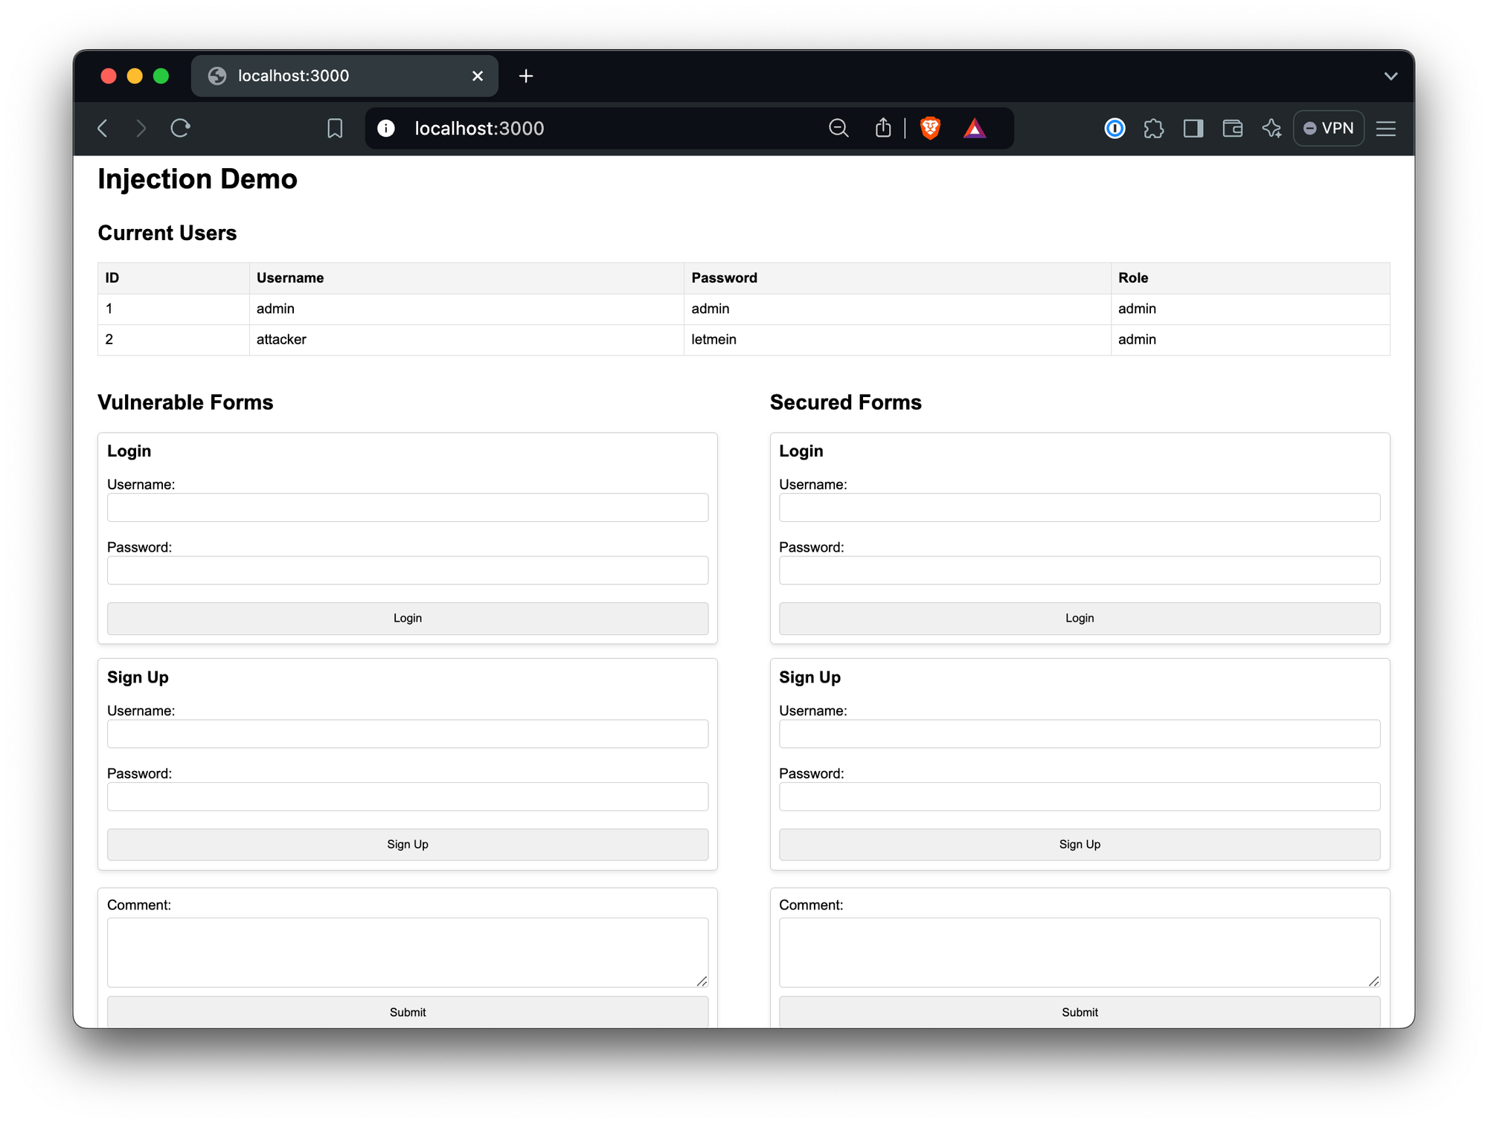1488x1125 pixels.
Task: Open the Brave Wallet icon
Action: click(x=1233, y=129)
